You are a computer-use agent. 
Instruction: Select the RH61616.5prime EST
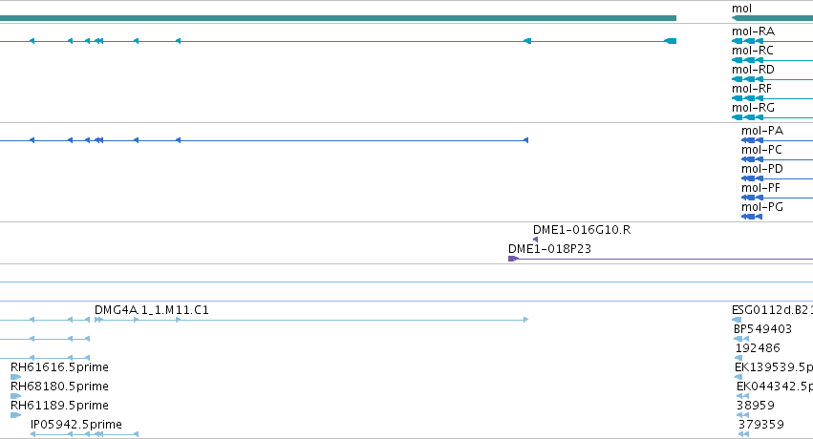pos(59,367)
